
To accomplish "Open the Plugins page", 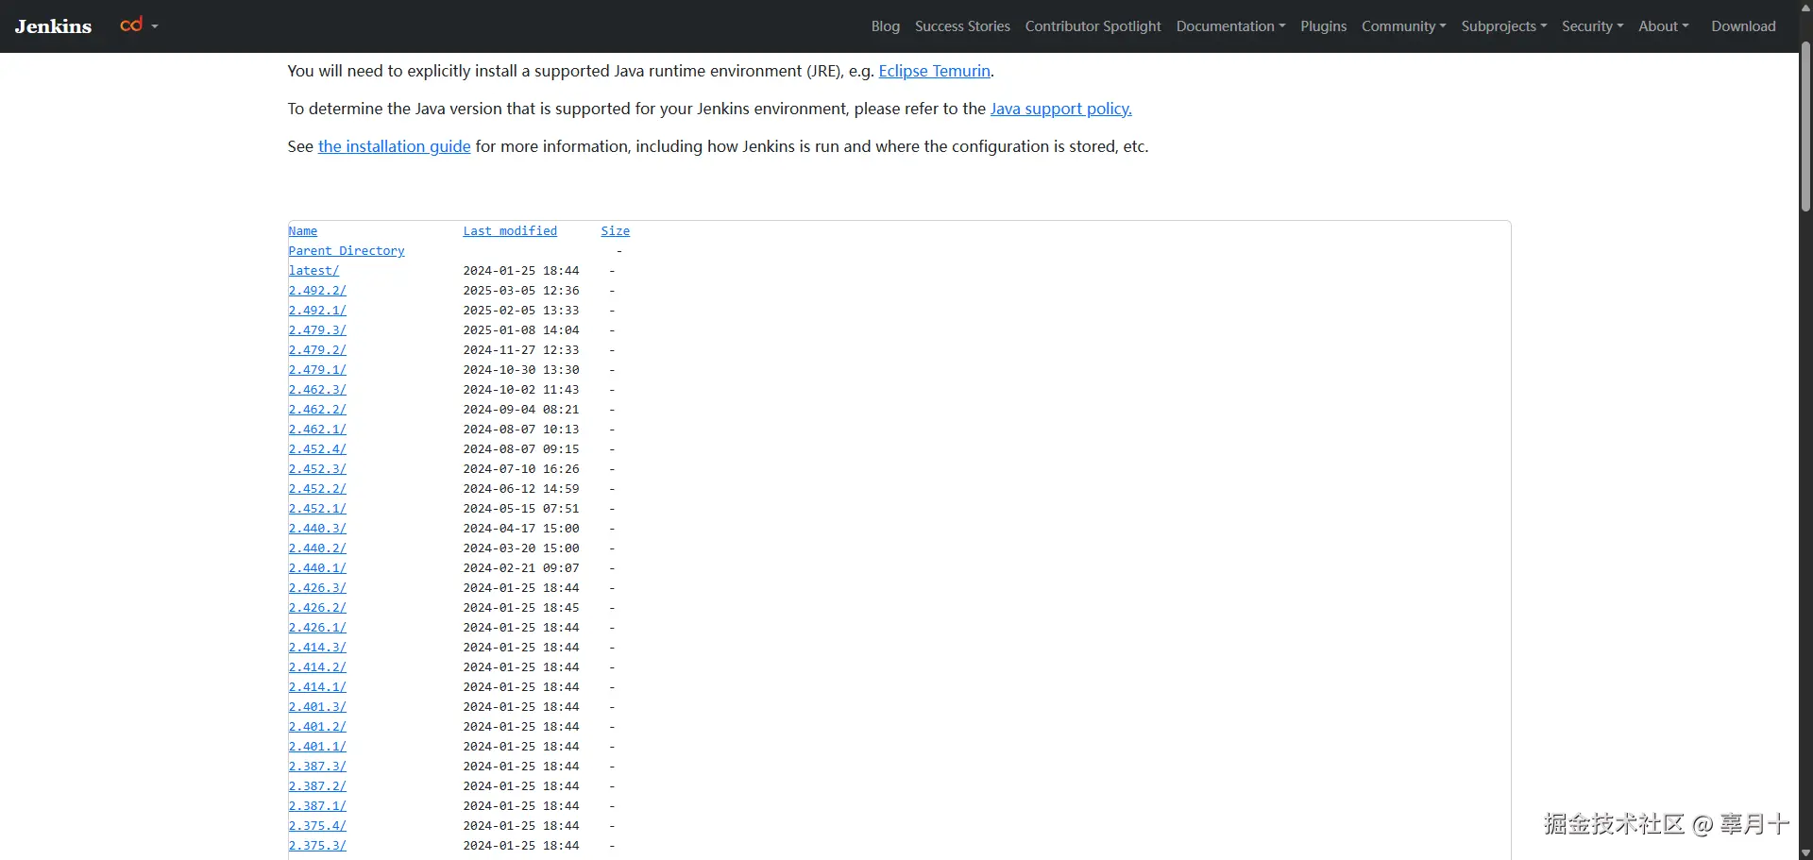I will click(x=1323, y=26).
